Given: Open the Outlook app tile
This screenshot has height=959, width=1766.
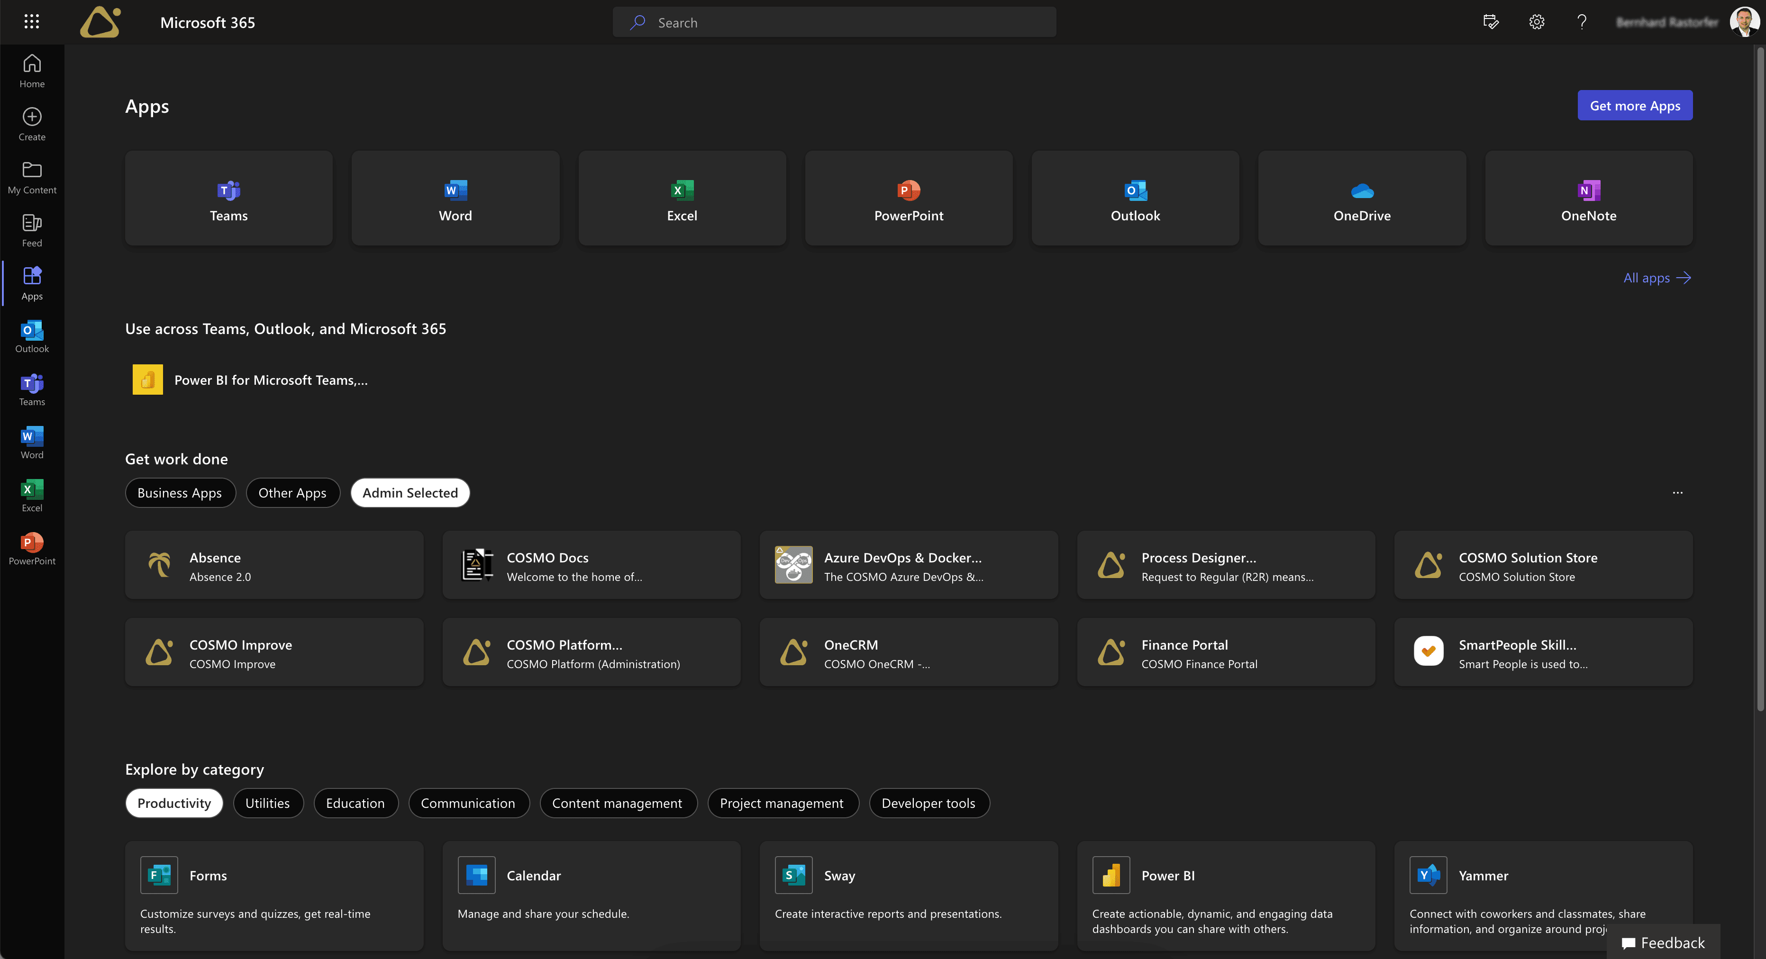Looking at the screenshot, I should [1135, 198].
